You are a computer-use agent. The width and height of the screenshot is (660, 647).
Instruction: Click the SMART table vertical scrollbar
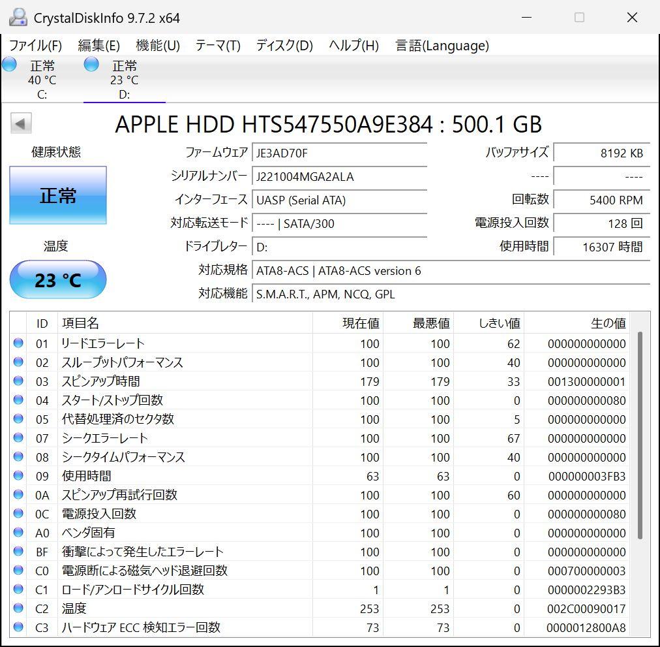[640, 435]
